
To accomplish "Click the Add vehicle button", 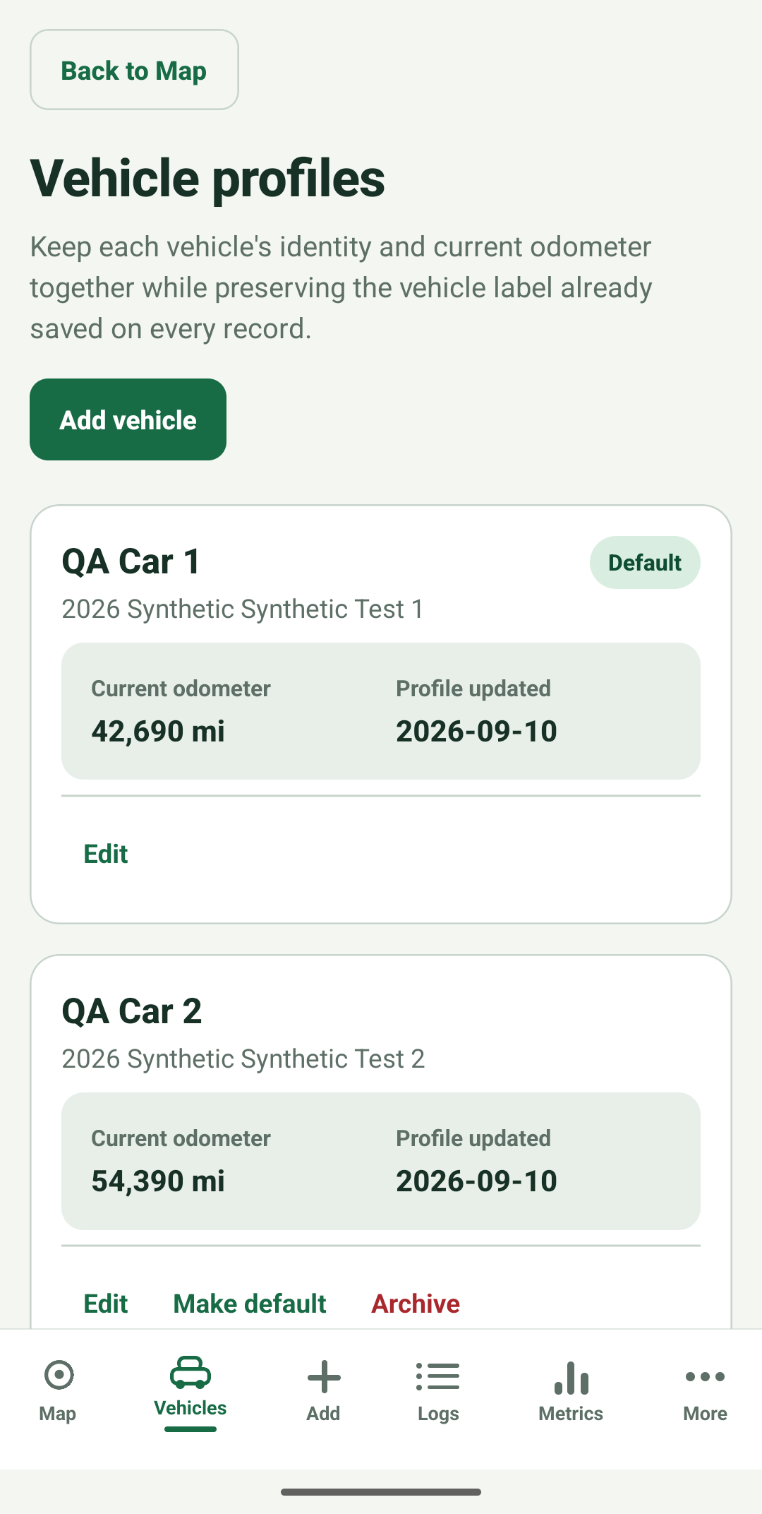I will pos(128,419).
